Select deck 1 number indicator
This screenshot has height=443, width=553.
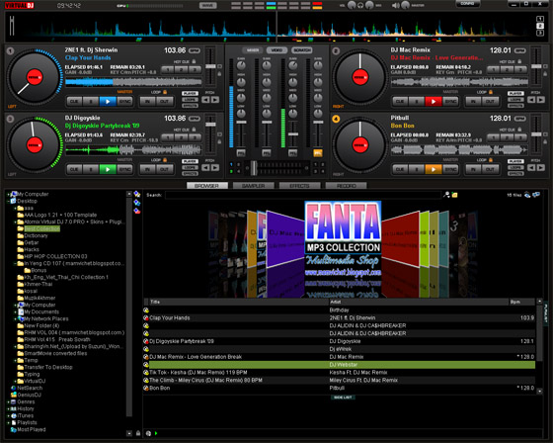(10, 50)
